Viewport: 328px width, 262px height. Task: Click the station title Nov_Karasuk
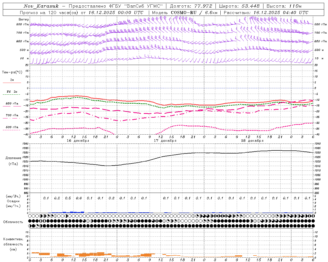41,6
